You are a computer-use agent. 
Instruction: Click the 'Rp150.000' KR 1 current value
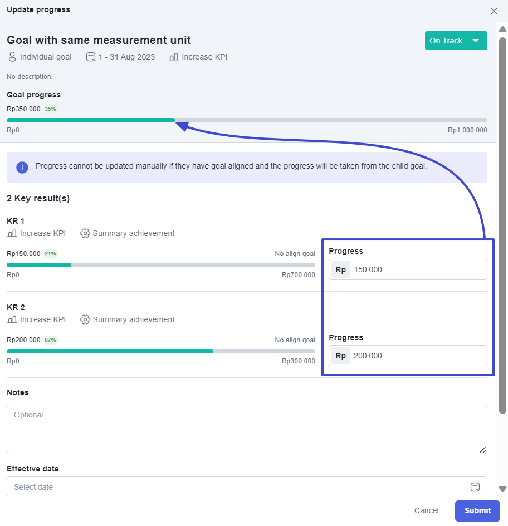(x=23, y=254)
